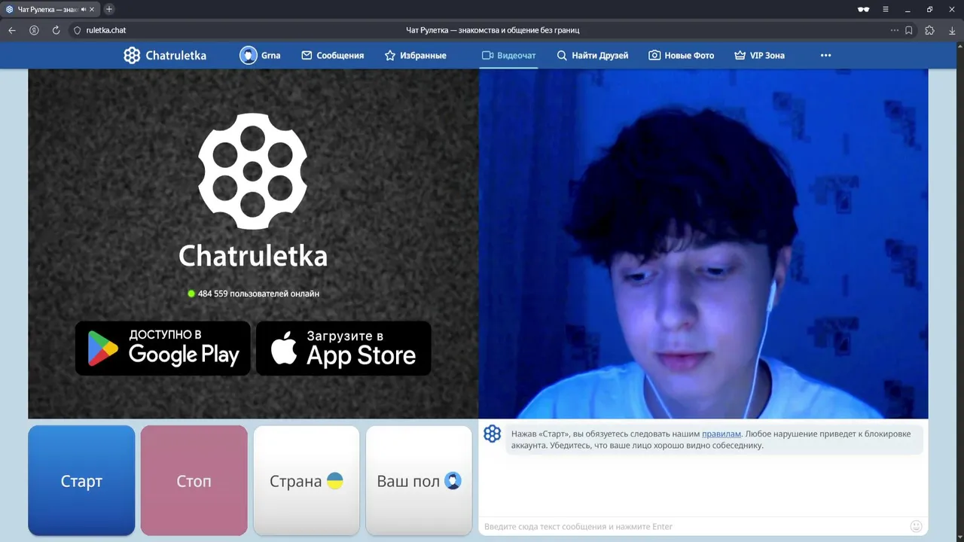Click the glasses icon in the title bar

(x=863, y=9)
